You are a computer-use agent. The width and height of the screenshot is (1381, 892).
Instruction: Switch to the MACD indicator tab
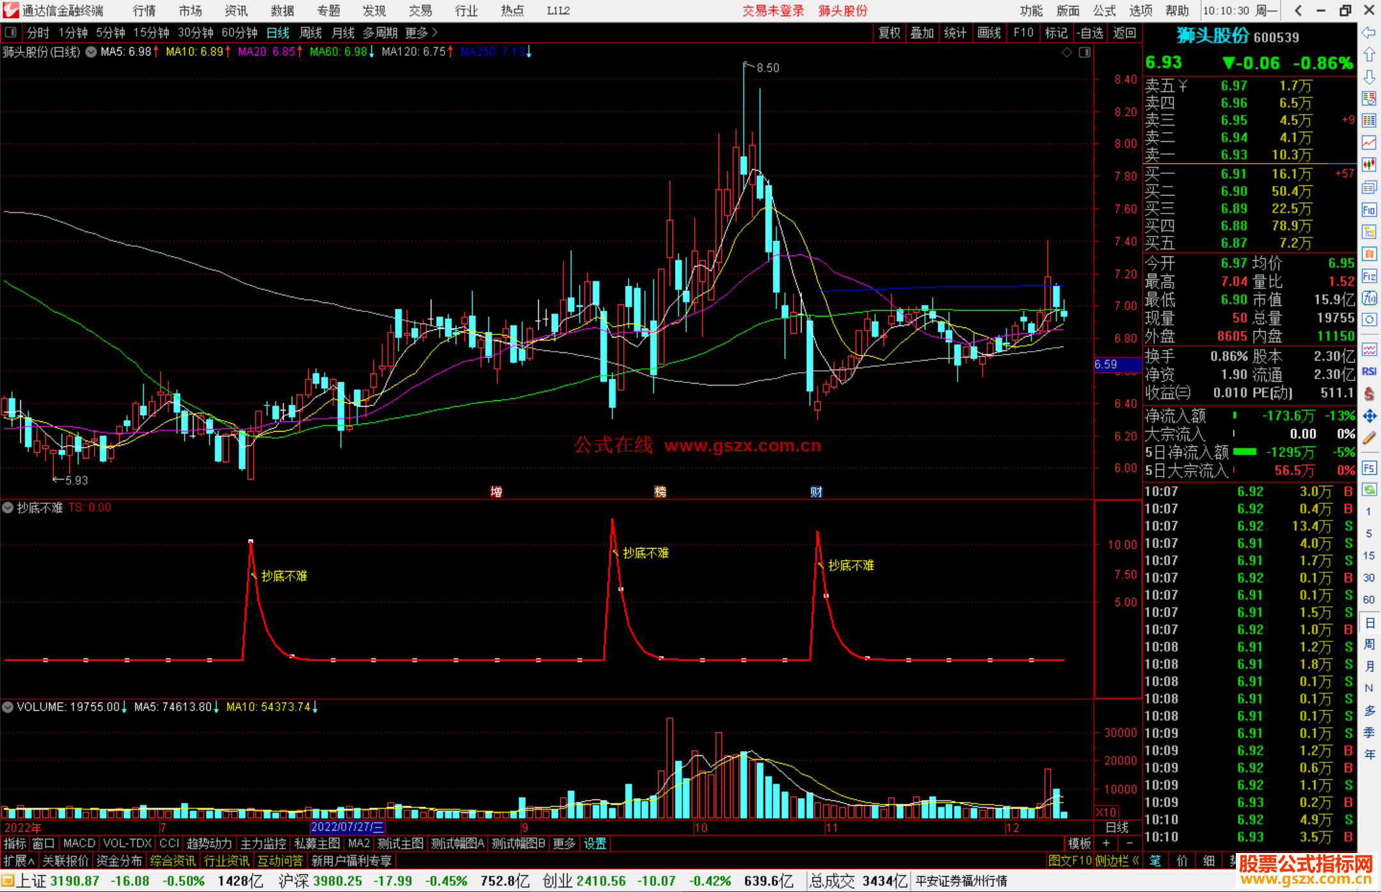pyautogui.click(x=79, y=843)
